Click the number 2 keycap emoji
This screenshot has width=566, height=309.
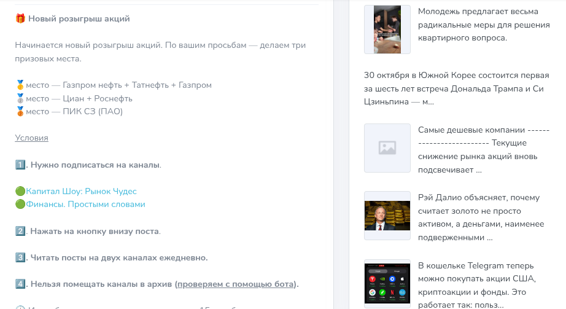20,231
